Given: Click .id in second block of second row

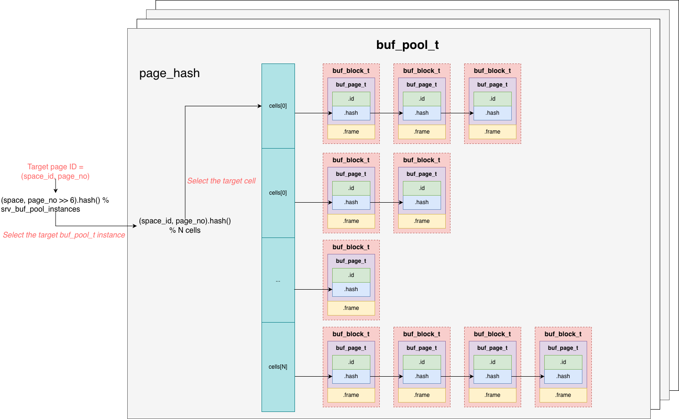Looking at the screenshot, I should click(x=422, y=188).
